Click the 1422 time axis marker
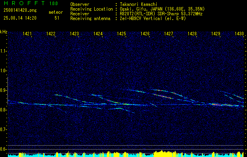The image size is (247, 157). (x=51, y=33)
